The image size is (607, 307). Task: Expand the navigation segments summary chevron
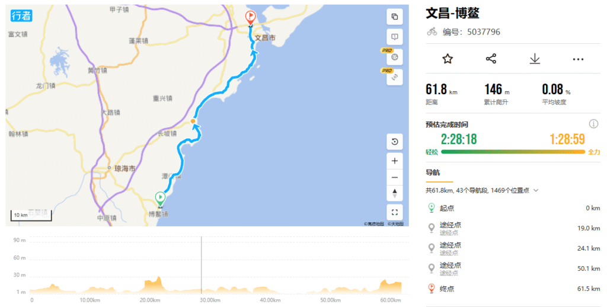[x=536, y=190]
